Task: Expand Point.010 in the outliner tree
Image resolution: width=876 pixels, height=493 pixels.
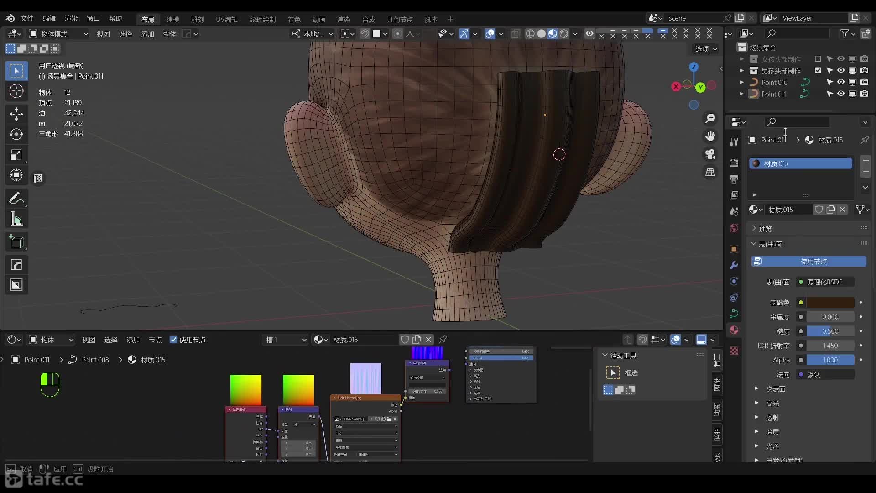Action: tap(741, 82)
